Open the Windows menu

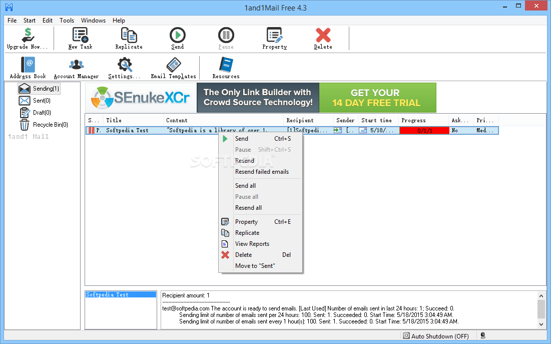[93, 21]
